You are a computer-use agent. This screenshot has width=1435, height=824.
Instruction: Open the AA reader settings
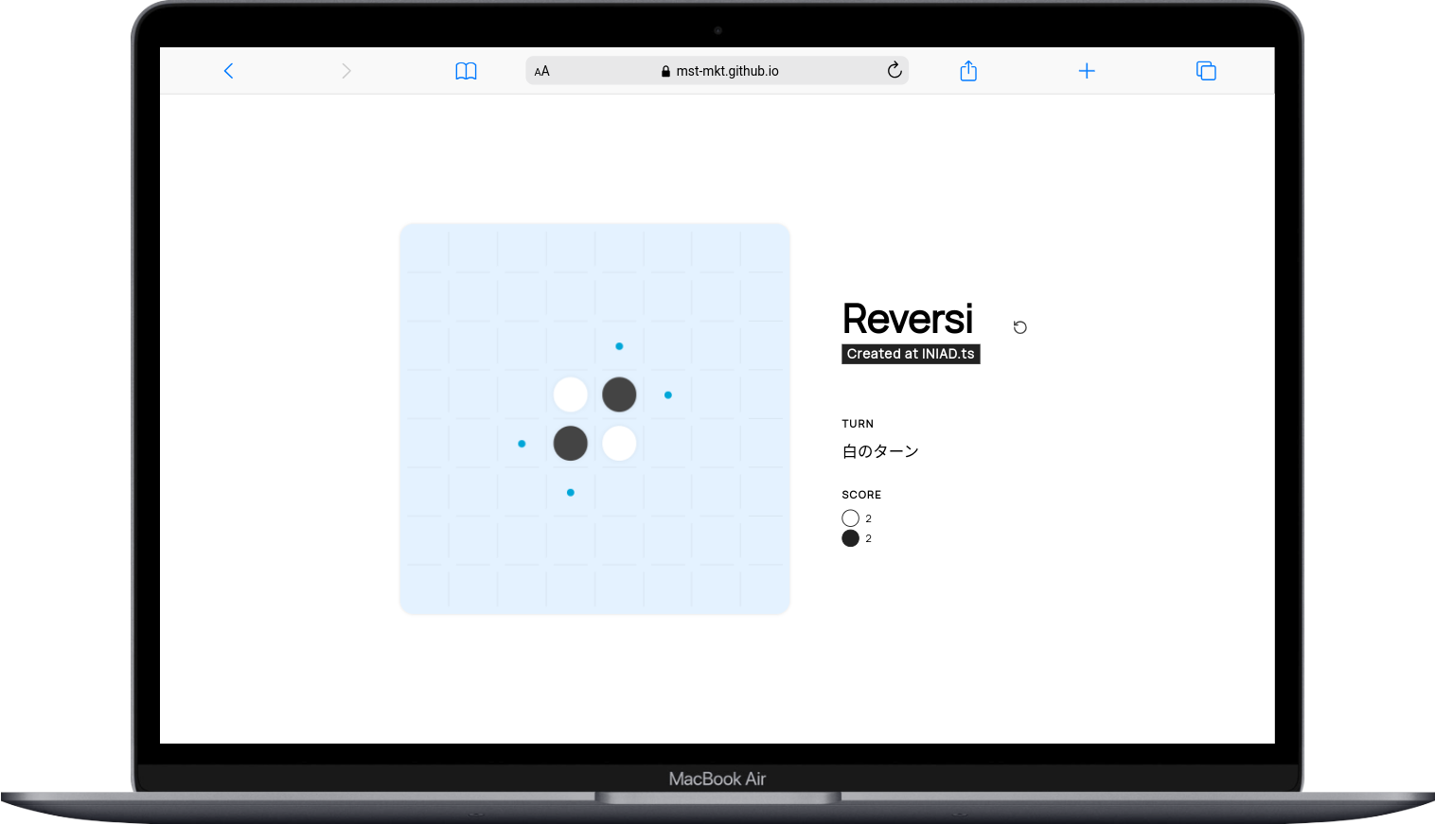pos(541,71)
